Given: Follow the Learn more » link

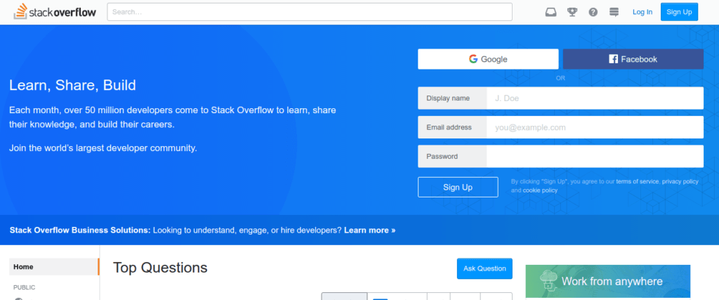Looking at the screenshot, I should 369,230.
